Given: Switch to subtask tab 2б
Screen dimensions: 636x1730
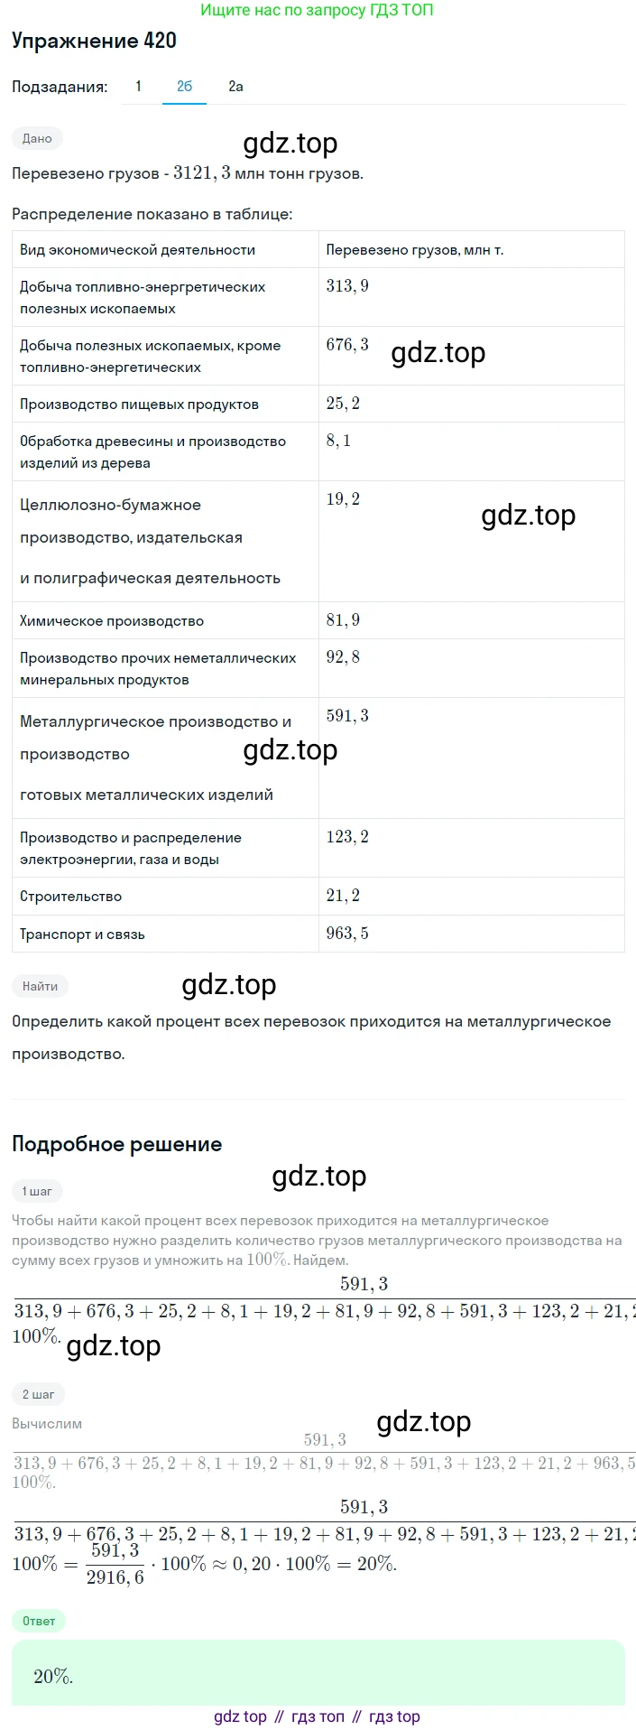Looking at the screenshot, I should point(184,87).
